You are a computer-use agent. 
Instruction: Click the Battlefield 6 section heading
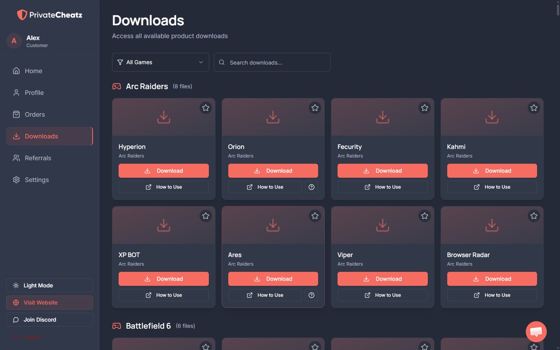[x=148, y=326]
